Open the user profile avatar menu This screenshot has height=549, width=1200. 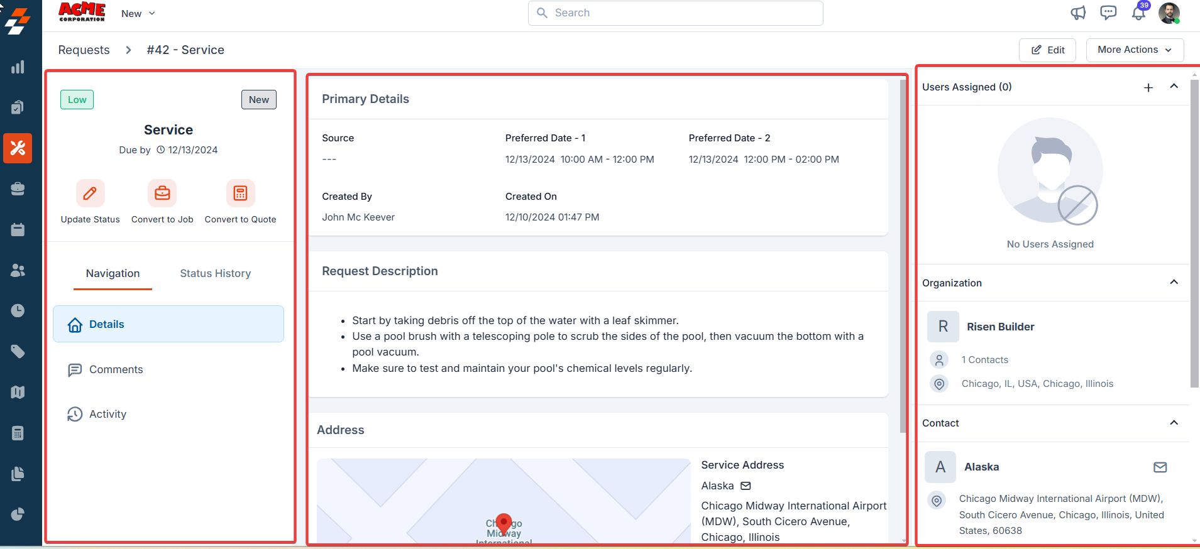pyautogui.click(x=1169, y=13)
